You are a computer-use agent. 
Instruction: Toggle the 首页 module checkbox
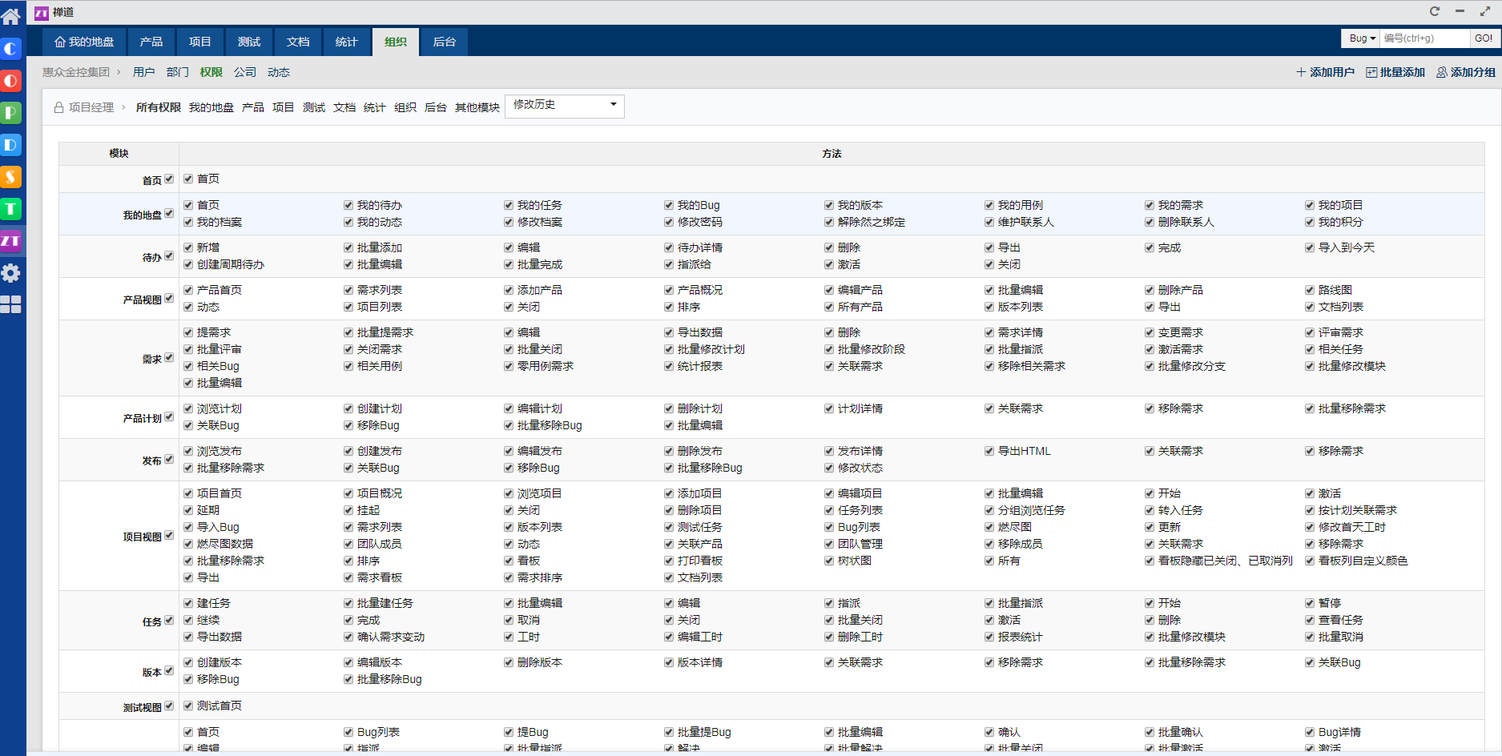[x=169, y=179]
